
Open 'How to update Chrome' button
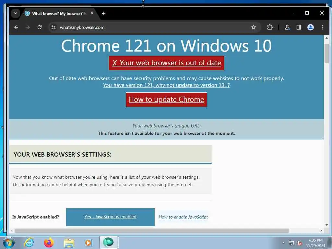(166, 100)
